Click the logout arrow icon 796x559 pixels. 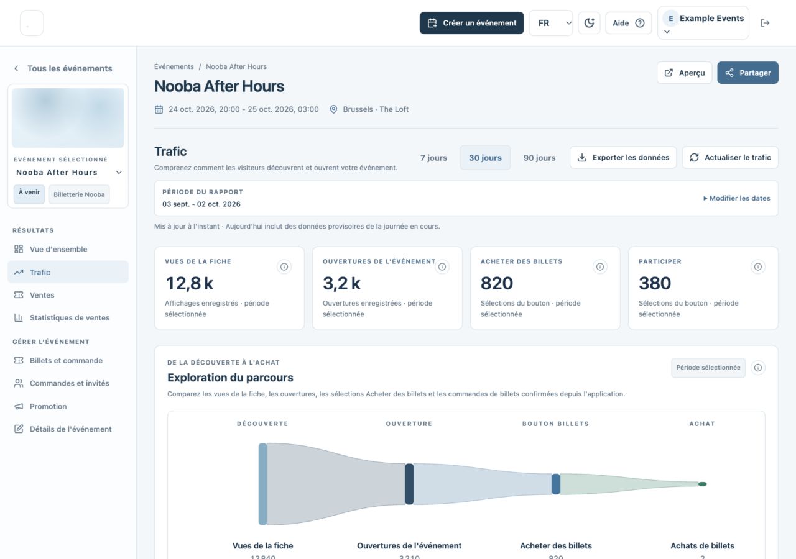point(765,23)
